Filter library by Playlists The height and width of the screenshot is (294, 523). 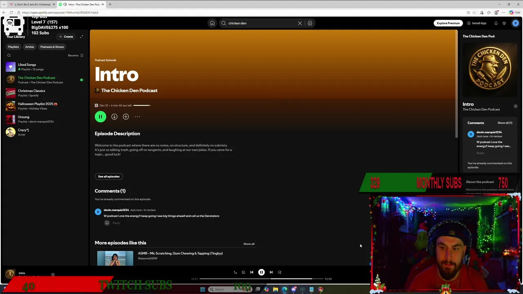13,47
